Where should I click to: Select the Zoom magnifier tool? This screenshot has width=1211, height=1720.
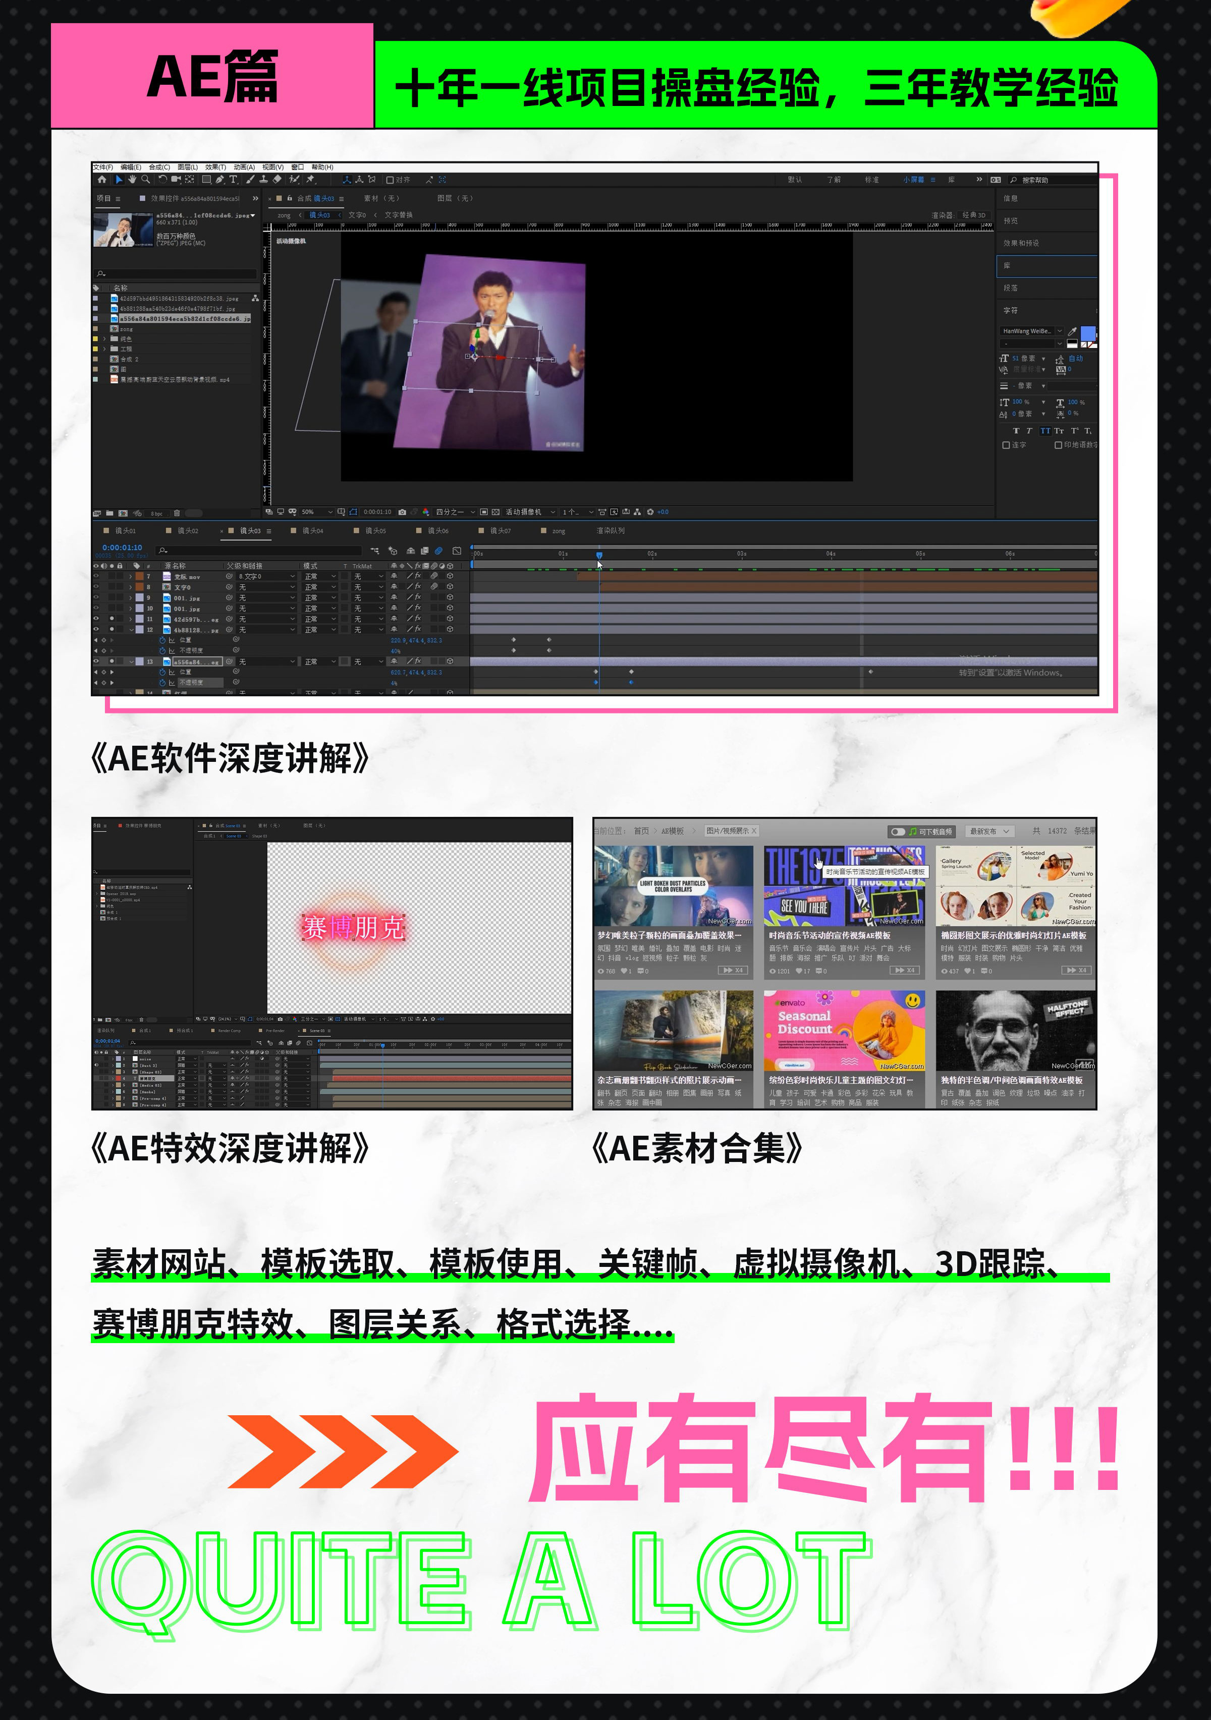145,180
